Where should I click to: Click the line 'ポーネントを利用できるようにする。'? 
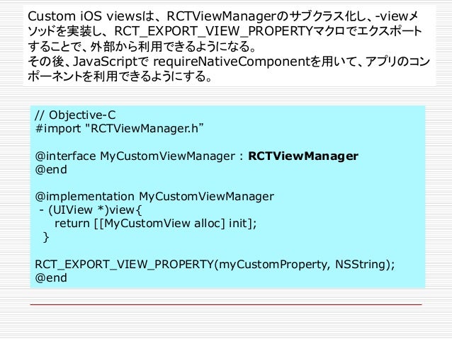pyautogui.click(x=120, y=76)
